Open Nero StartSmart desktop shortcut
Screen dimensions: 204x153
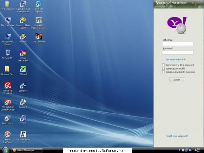click(7, 138)
